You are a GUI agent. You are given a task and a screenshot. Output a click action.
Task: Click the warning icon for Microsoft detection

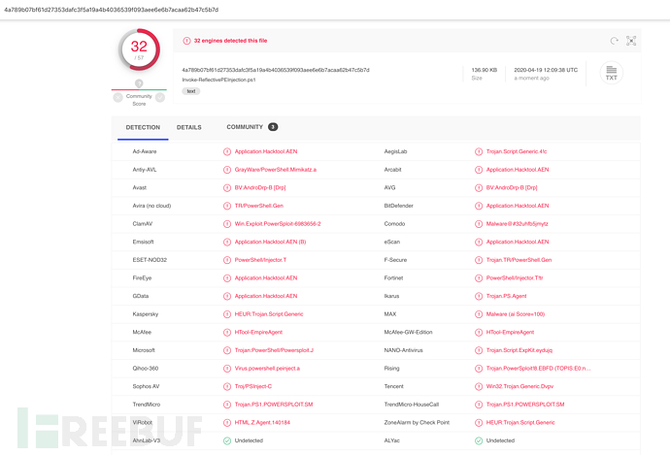tap(227, 350)
